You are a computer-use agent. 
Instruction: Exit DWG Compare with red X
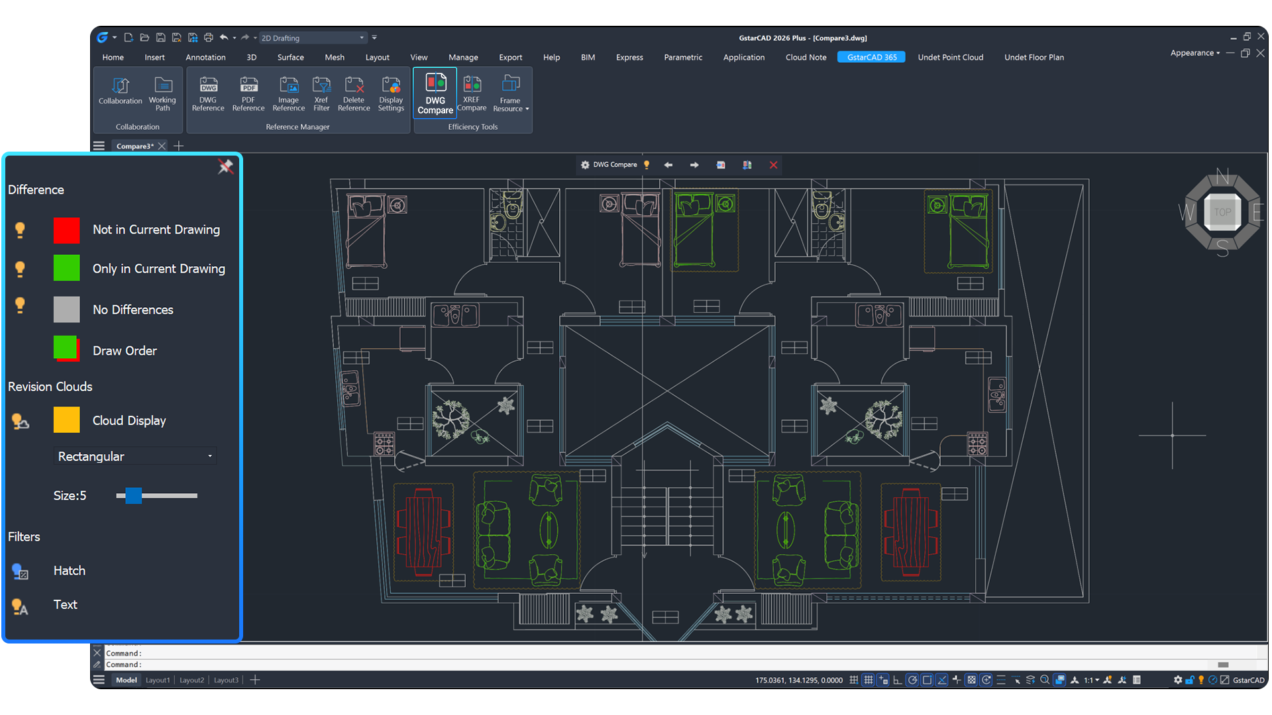point(773,165)
